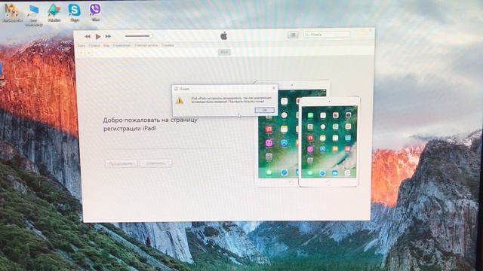Open the Справка menu
483x271 pixels.
pos(168,45)
